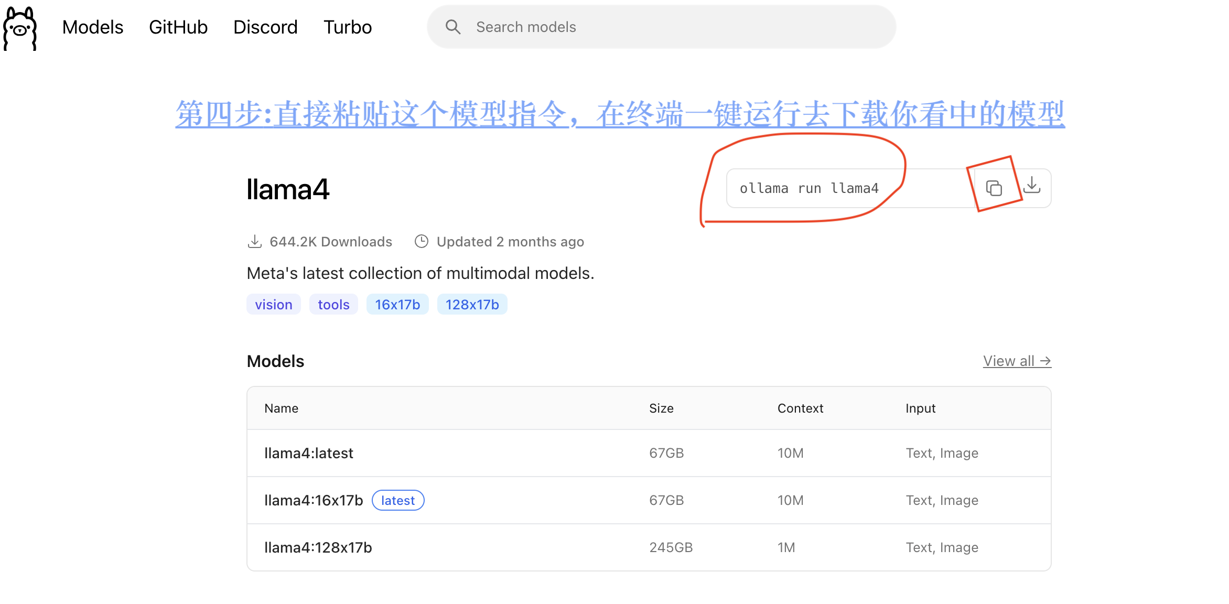Open the Turbo nav item

[x=348, y=27]
